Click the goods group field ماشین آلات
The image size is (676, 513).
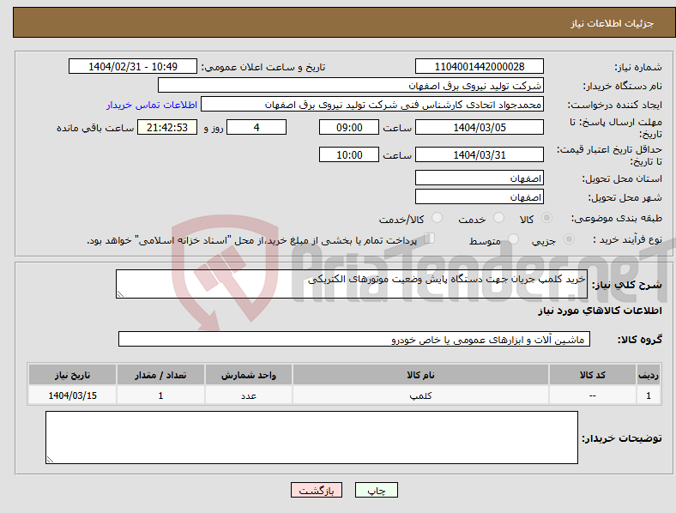click(x=354, y=339)
